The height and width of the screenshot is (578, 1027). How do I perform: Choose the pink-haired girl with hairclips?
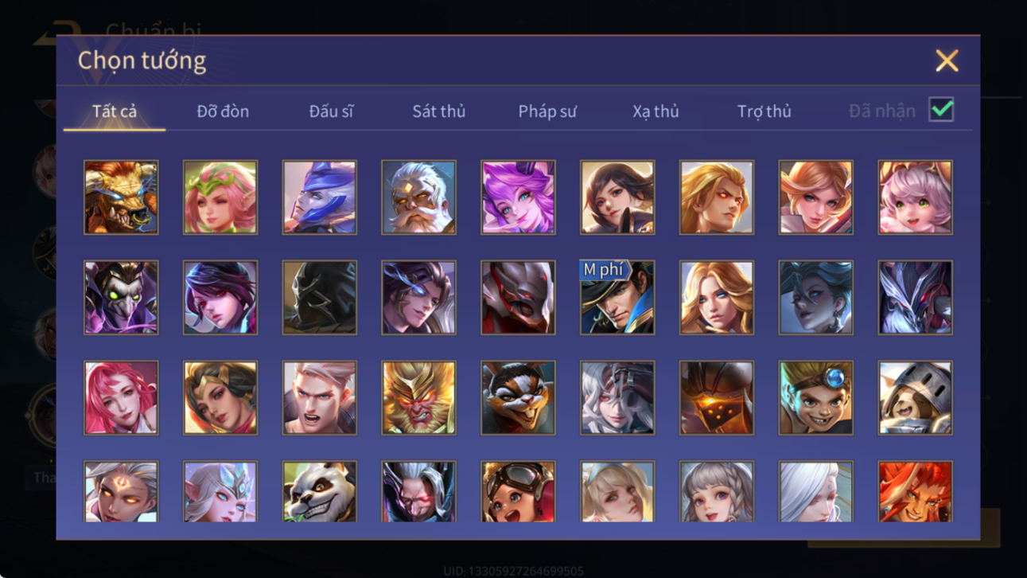coord(915,197)
